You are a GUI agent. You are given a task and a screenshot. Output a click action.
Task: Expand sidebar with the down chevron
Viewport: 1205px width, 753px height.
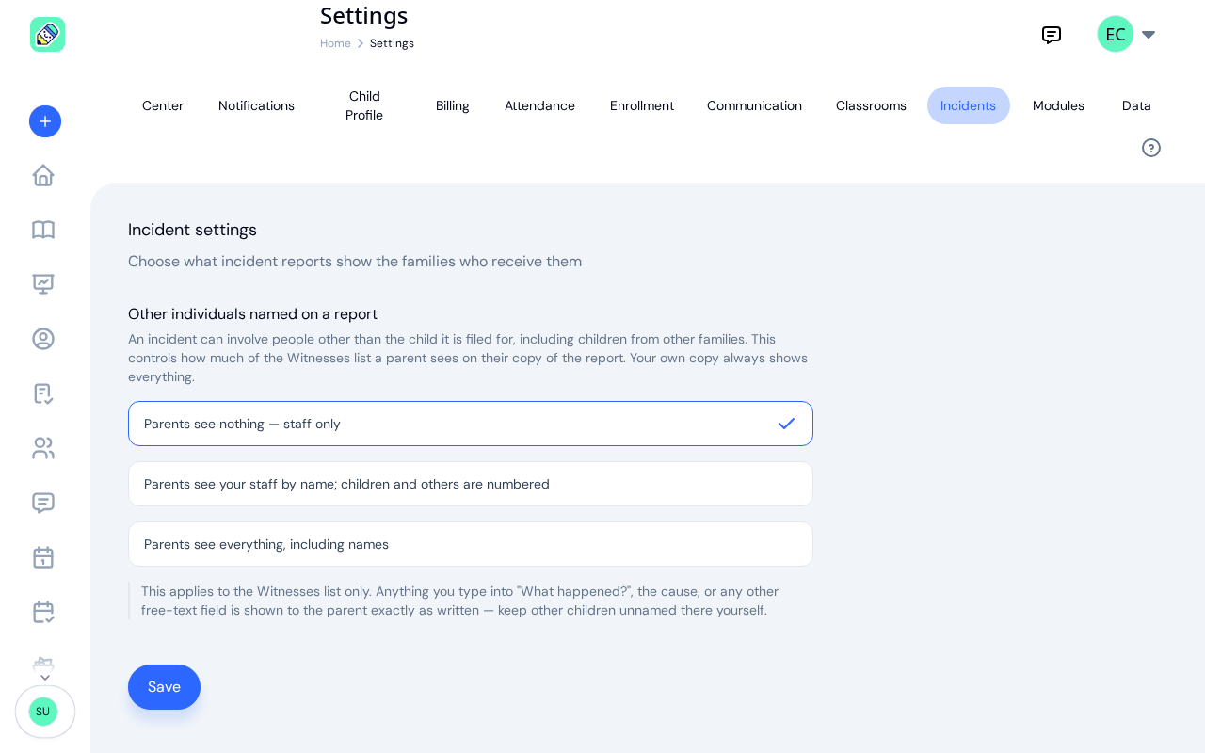[45, 678]
